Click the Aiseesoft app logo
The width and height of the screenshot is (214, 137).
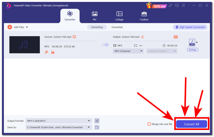8,6
